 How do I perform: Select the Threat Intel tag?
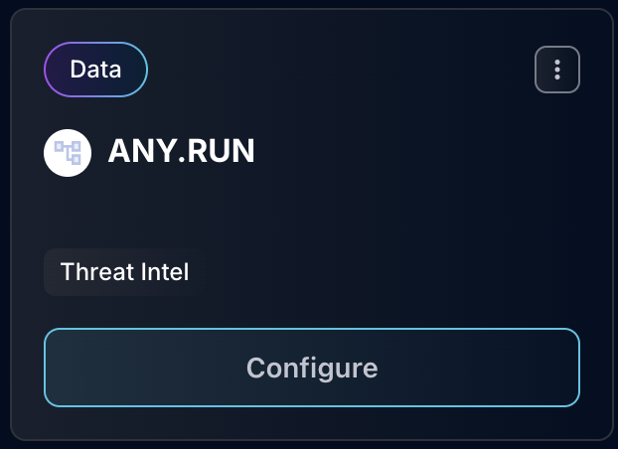tap(124, 271)
